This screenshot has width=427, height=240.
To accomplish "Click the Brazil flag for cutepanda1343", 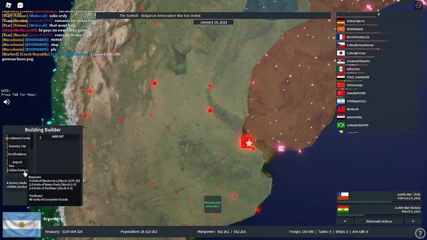I will (x=341, y=125).
